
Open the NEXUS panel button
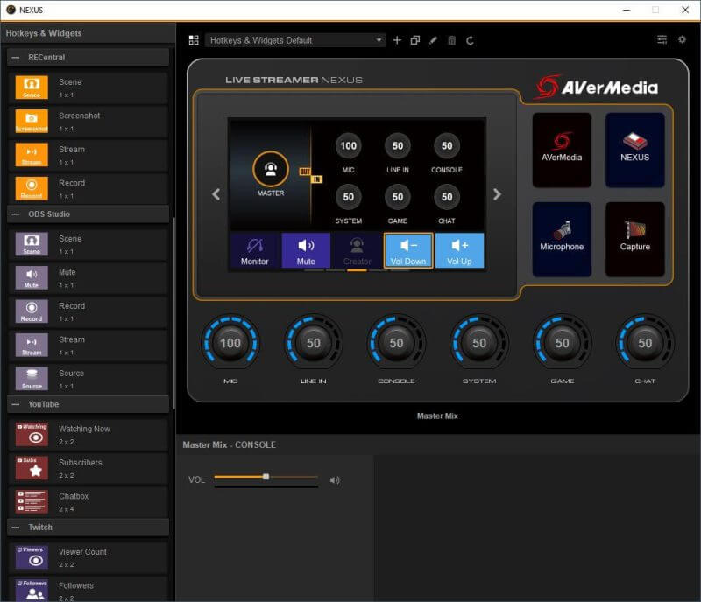point(634,150)
